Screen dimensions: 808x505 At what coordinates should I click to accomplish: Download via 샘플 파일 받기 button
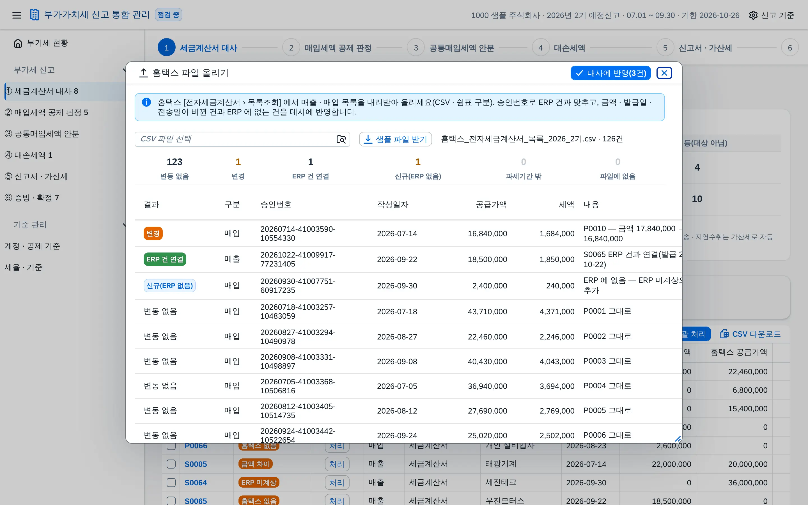pos(395,139)
